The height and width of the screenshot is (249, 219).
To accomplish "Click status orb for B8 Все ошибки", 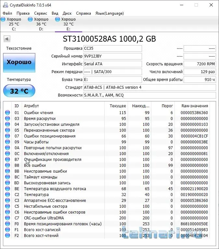I will pyautogui.click(x=7, y=165).
